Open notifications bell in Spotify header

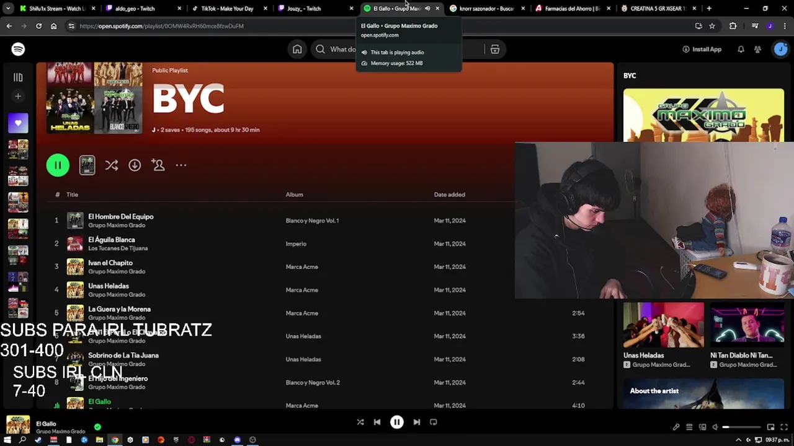[741, 50]
